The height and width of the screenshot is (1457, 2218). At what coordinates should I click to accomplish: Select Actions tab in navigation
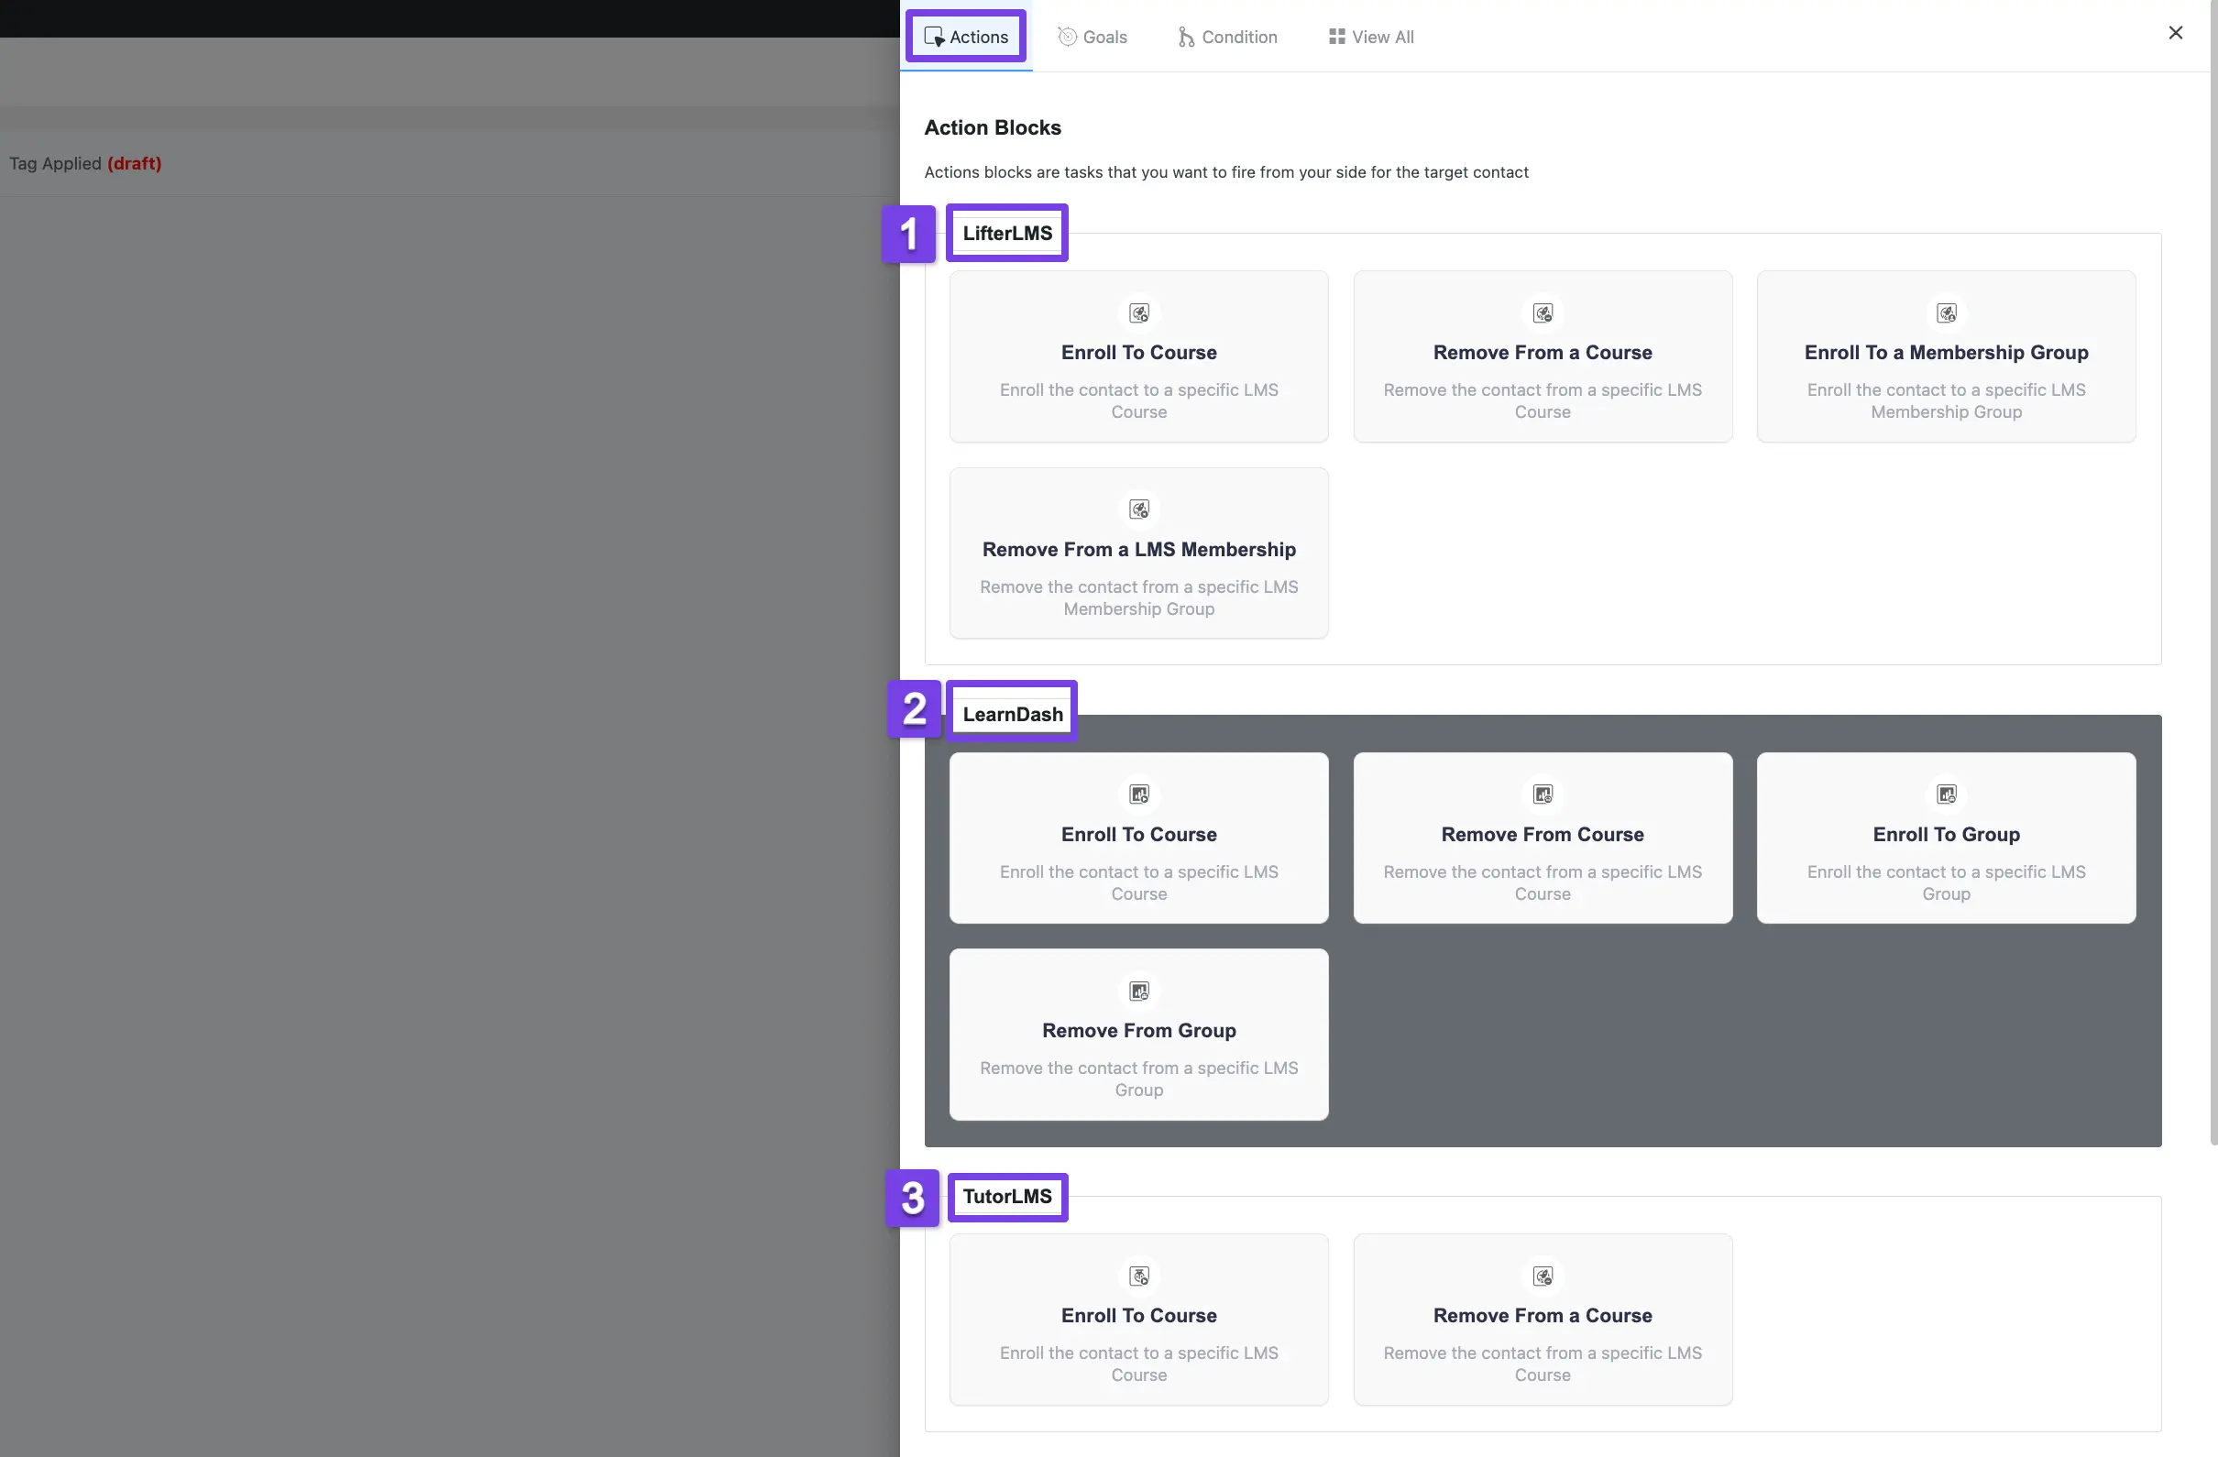(964, 34)
